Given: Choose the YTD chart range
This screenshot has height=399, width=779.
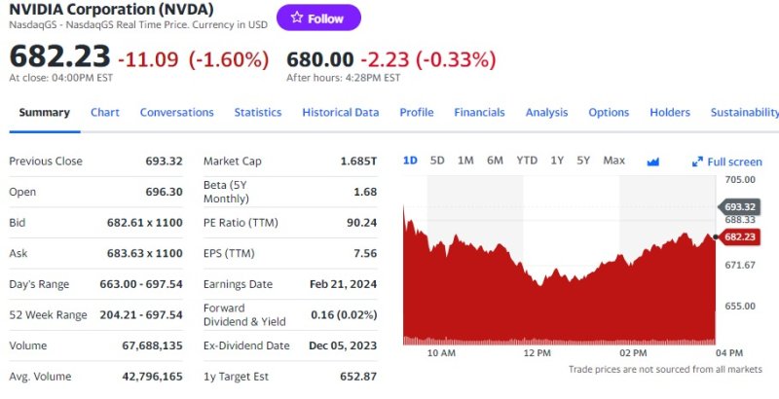Looking at the screenshot, I should click(527, 161).
